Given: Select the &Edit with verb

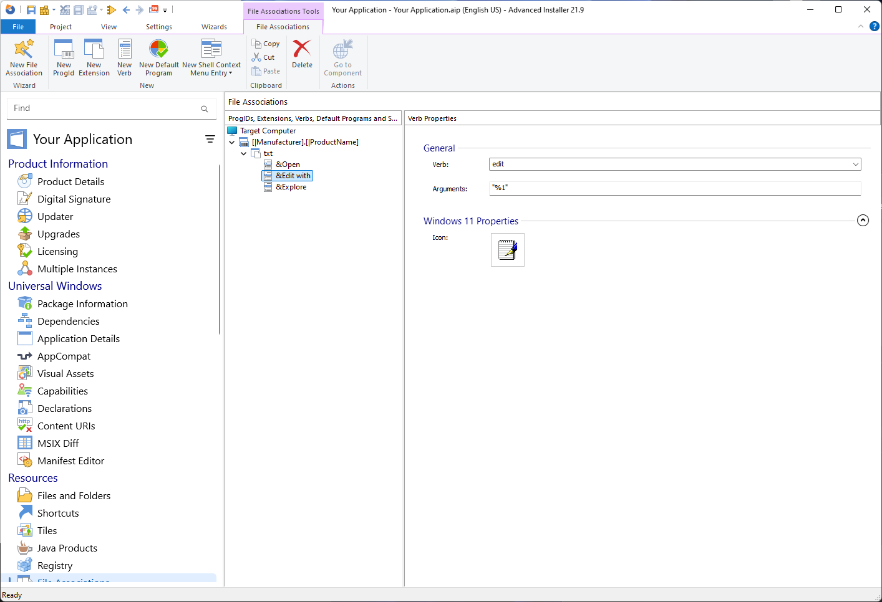Looking at the screenshot, I should tap(293, 176).
